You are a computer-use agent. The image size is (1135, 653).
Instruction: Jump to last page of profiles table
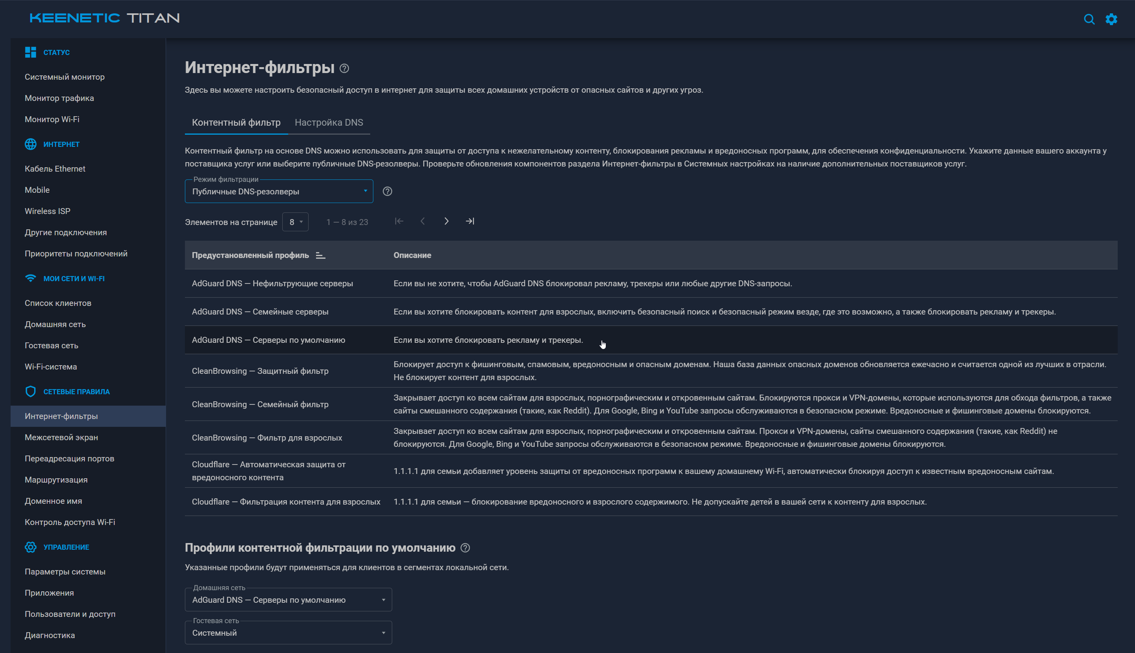470,221
